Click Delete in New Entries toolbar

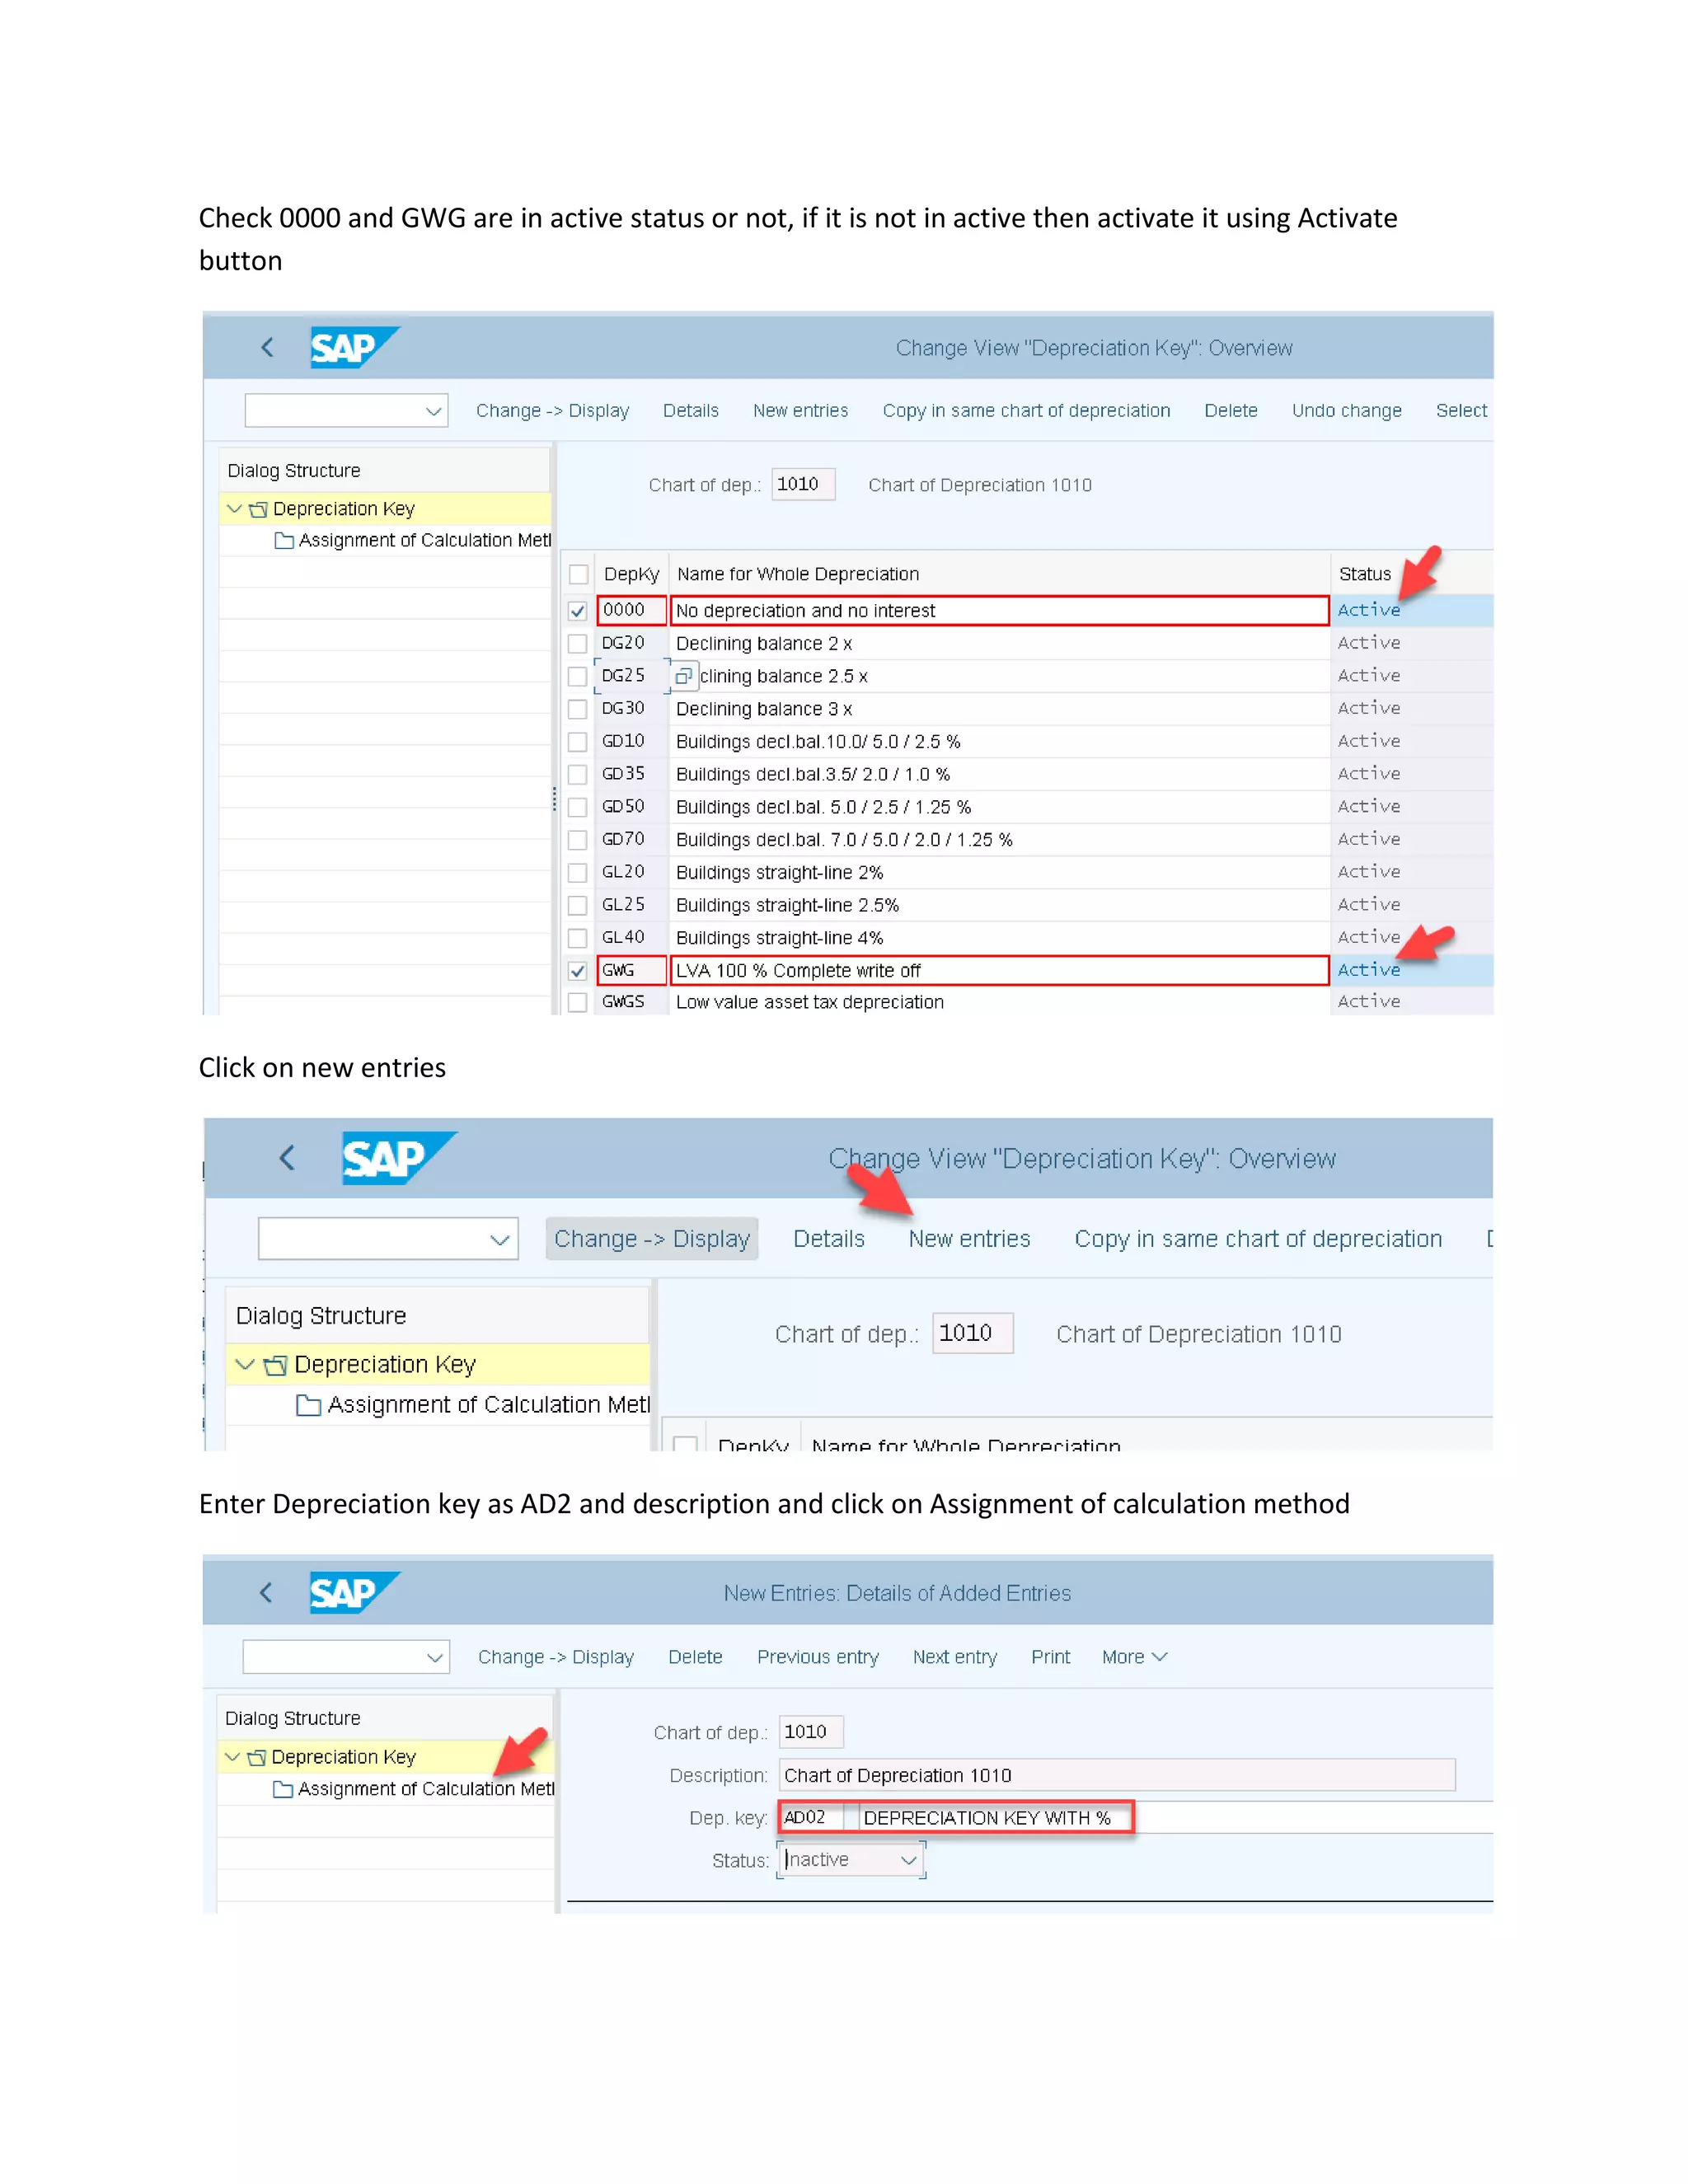pos(695,1657)
